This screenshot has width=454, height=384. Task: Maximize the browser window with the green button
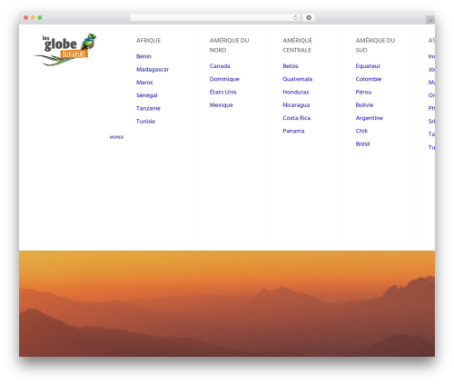pyautogui.click(x=40, y=18)
